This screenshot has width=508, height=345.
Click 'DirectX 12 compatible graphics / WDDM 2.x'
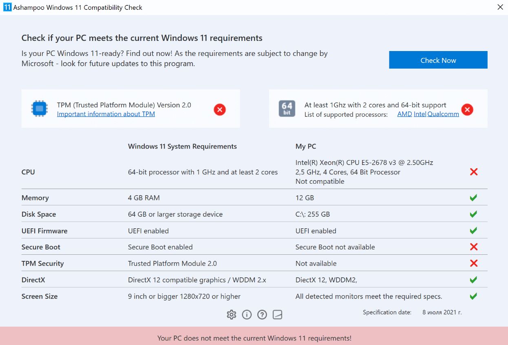[197, 280]
